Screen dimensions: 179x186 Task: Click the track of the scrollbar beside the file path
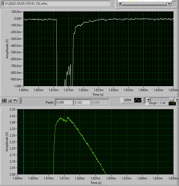[x=145, y=4]
